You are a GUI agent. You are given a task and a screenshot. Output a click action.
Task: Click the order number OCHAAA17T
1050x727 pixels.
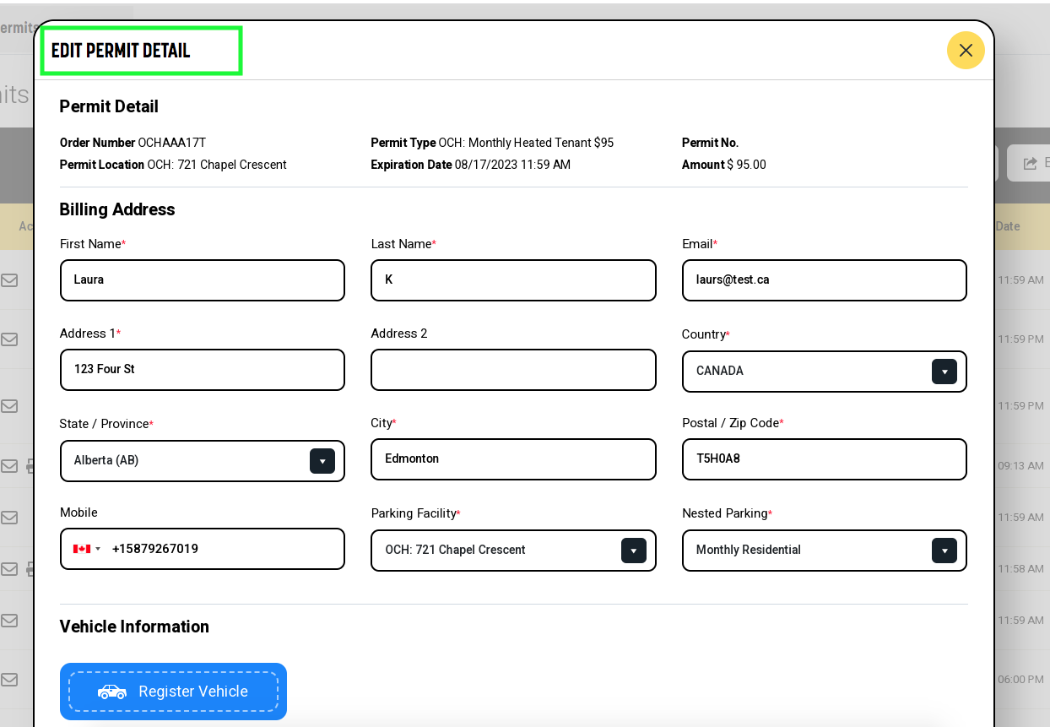pyautogui.click(x=172, y=143)
